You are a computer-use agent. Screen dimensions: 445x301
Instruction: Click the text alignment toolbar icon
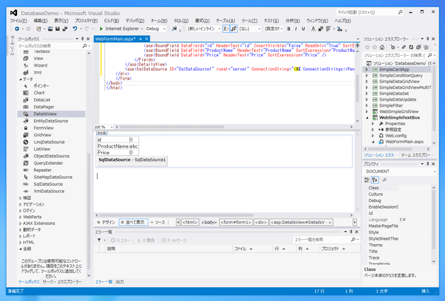328,29
